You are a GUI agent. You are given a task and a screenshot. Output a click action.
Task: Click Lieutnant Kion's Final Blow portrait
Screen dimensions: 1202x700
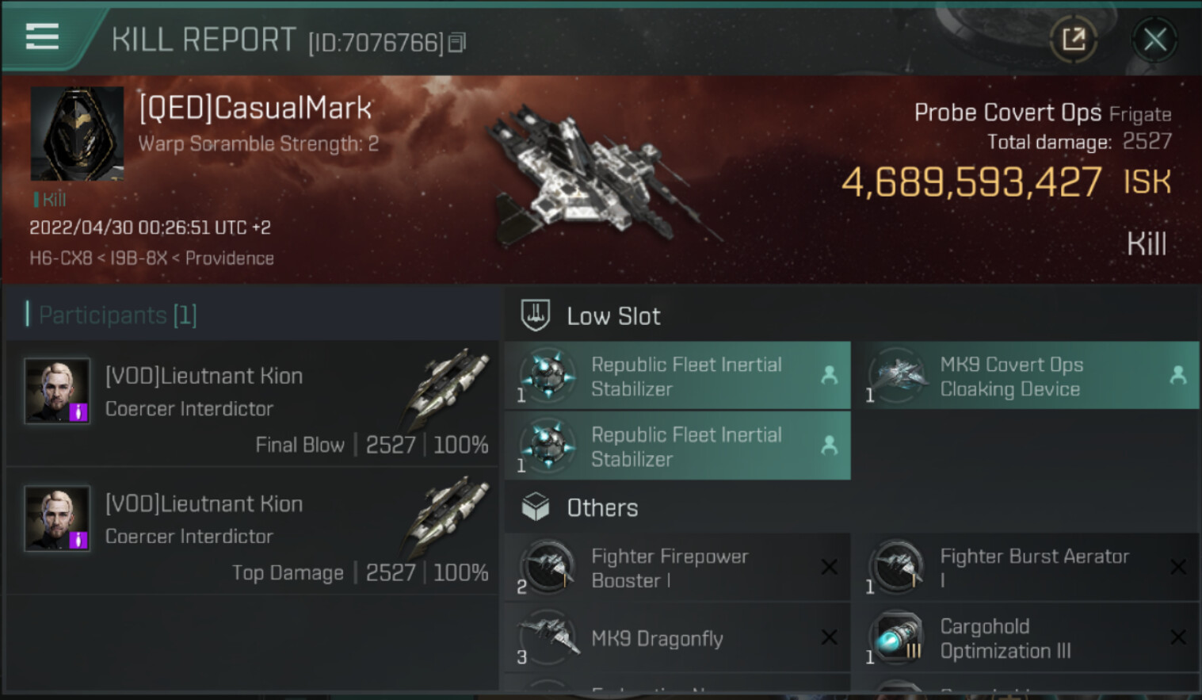click(56, 391)
